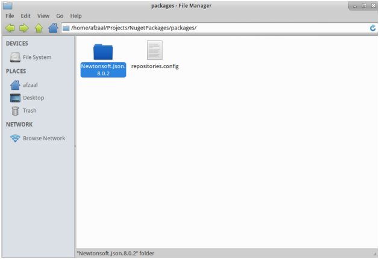Open the File menu
The height and width of the screenshot is (259, 379).
10,16
